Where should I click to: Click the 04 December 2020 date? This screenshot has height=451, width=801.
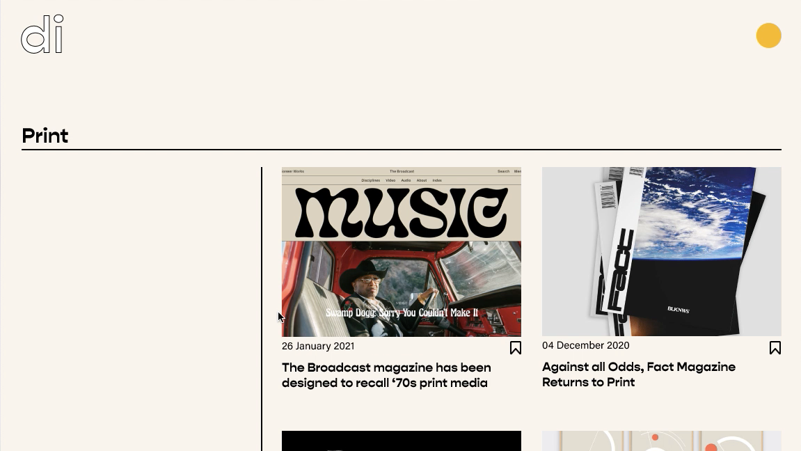(585, 345)
